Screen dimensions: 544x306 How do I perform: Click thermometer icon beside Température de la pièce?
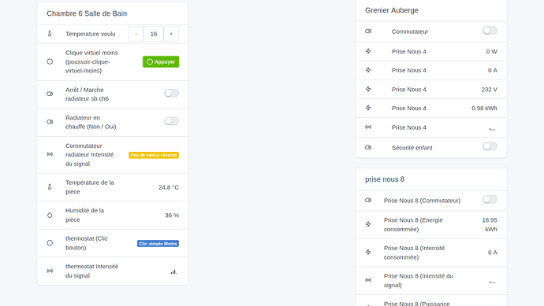coord(50,187)
